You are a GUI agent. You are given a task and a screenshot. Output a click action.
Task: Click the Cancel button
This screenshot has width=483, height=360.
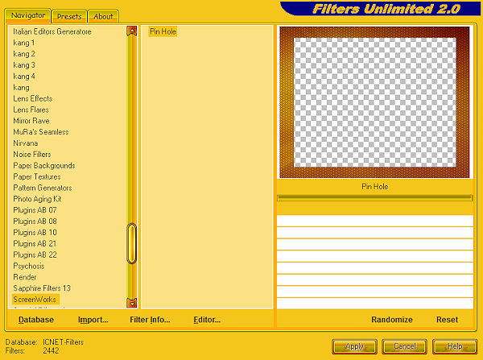click(x=404, y=346)
